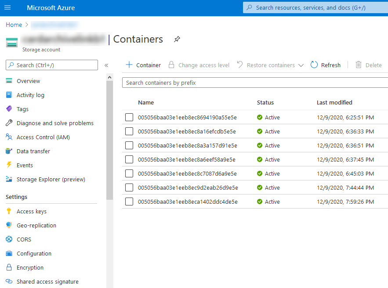
Task: Check the row for container ending 9d2eab26d9e5e
Action: point(129,187)
